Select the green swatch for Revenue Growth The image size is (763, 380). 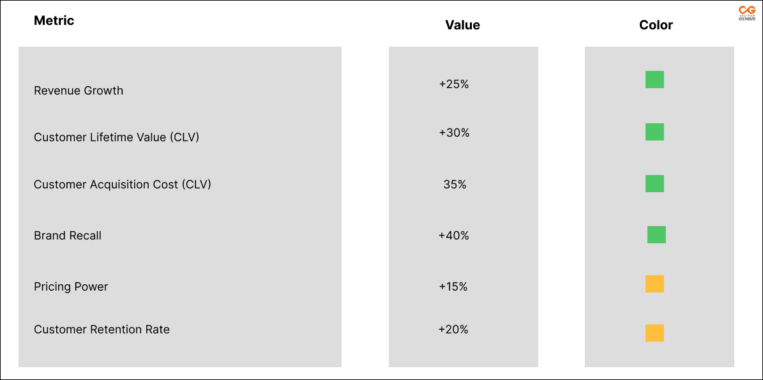point(654,80)
